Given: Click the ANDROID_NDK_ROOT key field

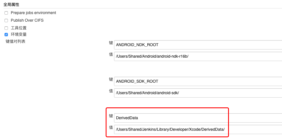Looking at the screenshot, I should [x=198, y=45].
